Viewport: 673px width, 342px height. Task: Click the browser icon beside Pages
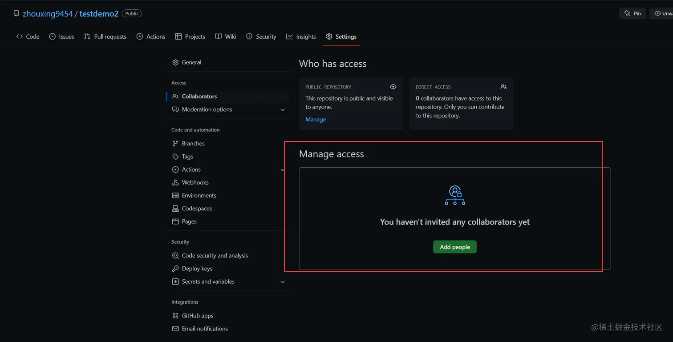tap(175, 221)
